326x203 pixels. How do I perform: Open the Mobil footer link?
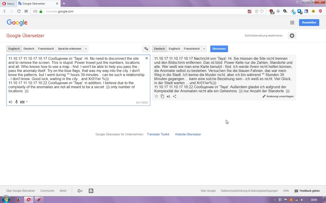tap(63, 191)
